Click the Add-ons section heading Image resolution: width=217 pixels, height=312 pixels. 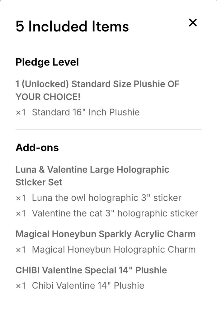37,148
